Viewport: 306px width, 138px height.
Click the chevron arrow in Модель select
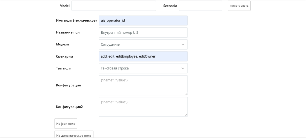pos(183,45)
